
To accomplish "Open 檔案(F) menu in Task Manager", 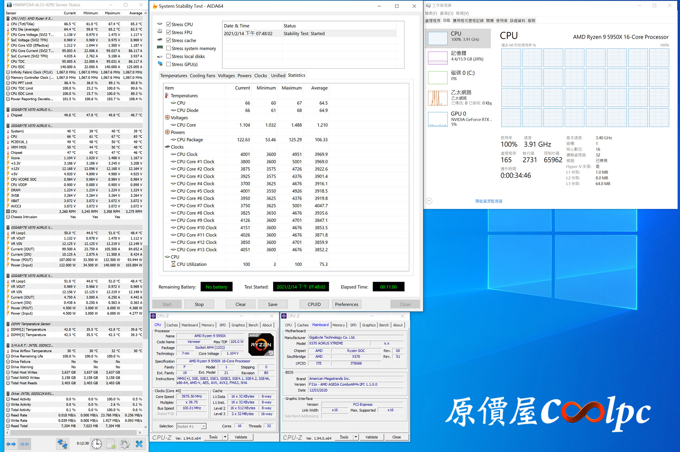I will 431,13.
